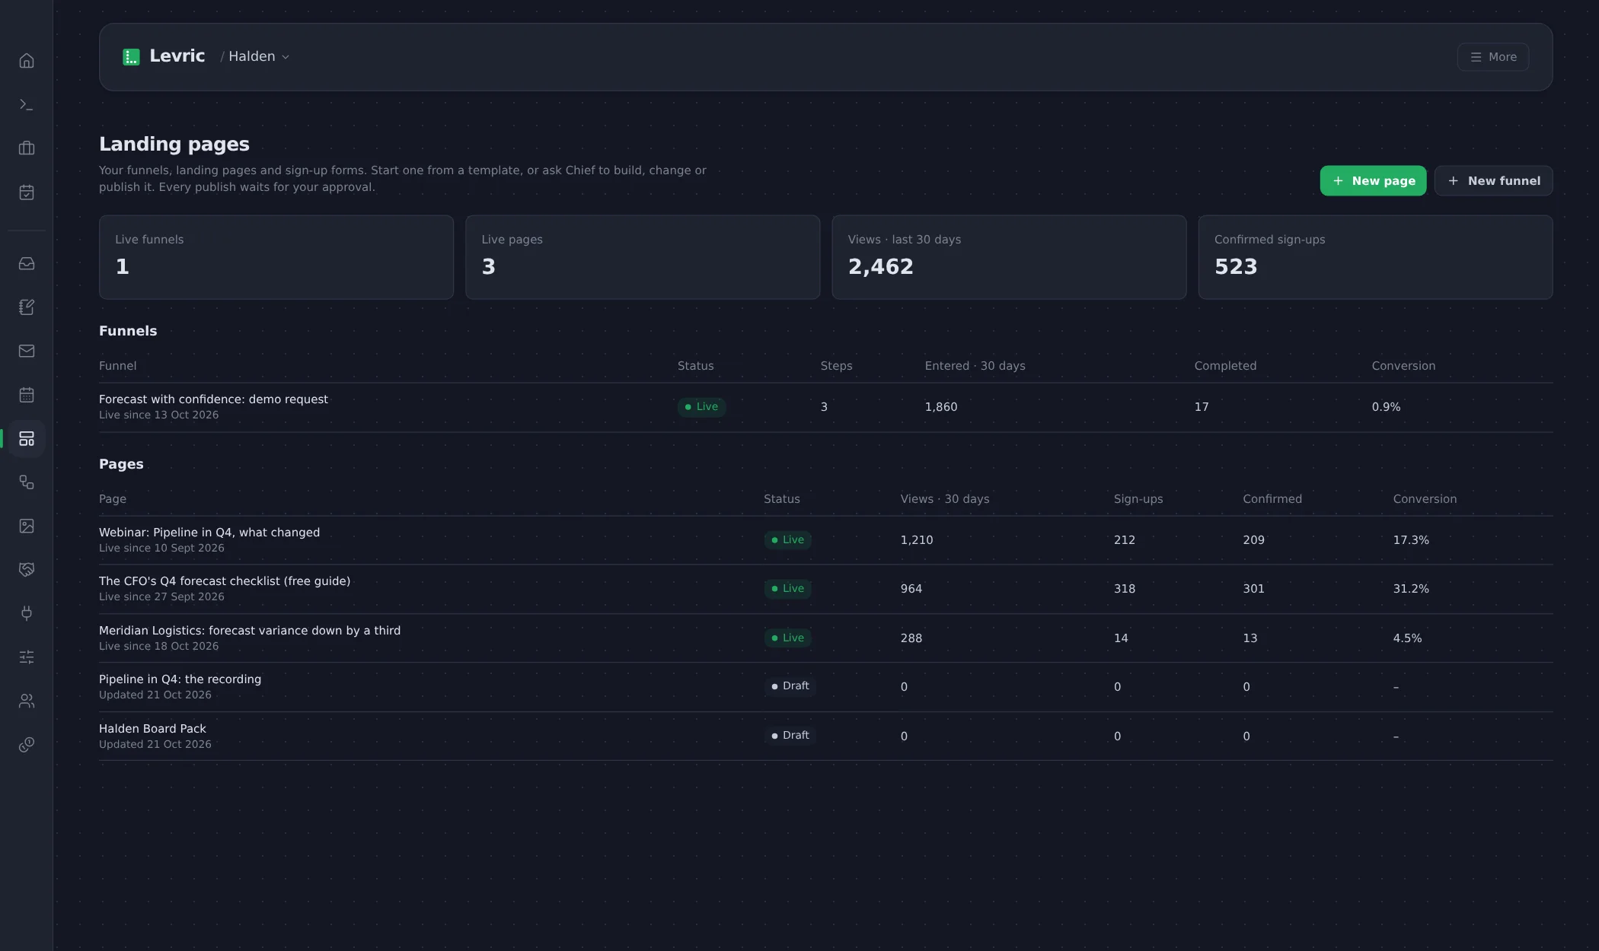Click the Live badge on the funnel row

pos(701,407)
